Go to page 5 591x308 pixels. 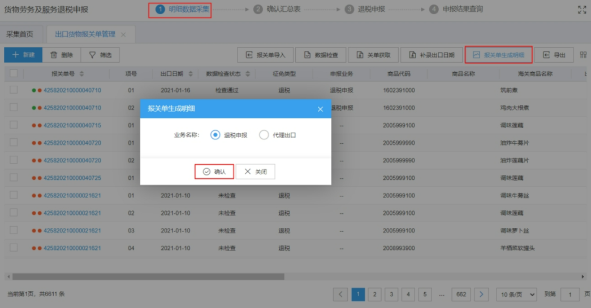tap(425, 294)
